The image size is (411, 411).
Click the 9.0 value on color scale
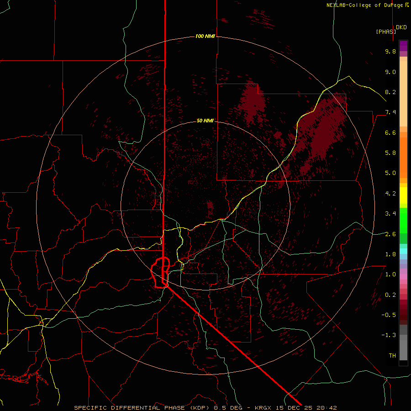(390, 72)
